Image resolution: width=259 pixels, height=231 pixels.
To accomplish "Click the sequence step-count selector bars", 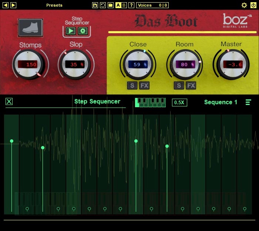I will click(x=150, y=102).
